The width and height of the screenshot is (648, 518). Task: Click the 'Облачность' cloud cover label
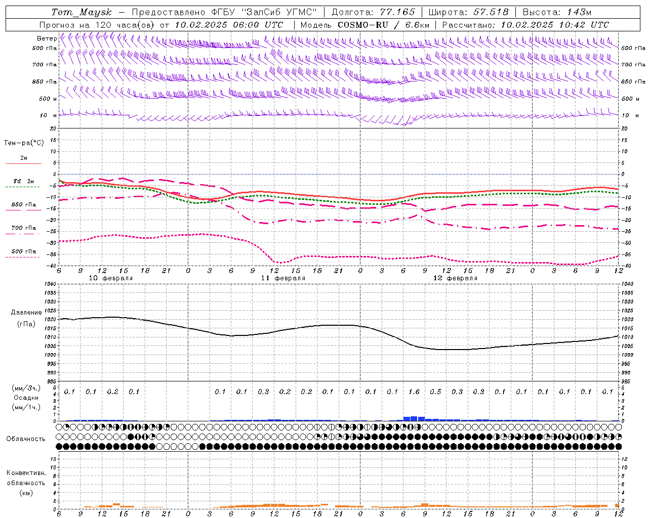[x=26, y=439]
